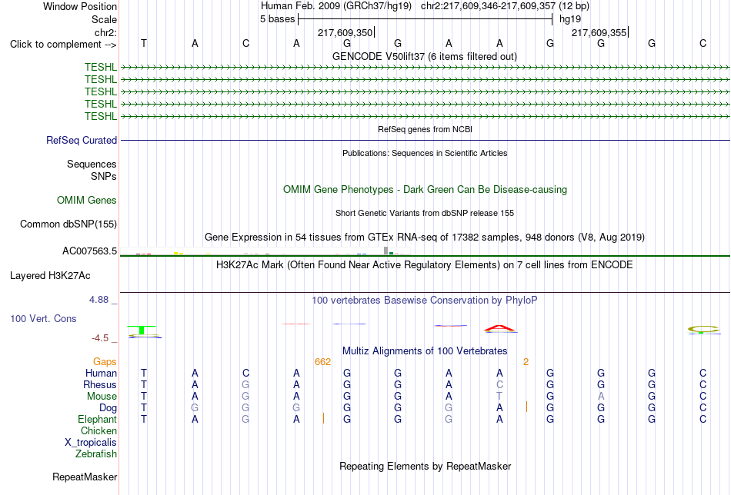This screenshot has width=731, height=495.
Task: Open 'Publications: Sequences in Scientific Articles' title
Action: click(425, 153)
